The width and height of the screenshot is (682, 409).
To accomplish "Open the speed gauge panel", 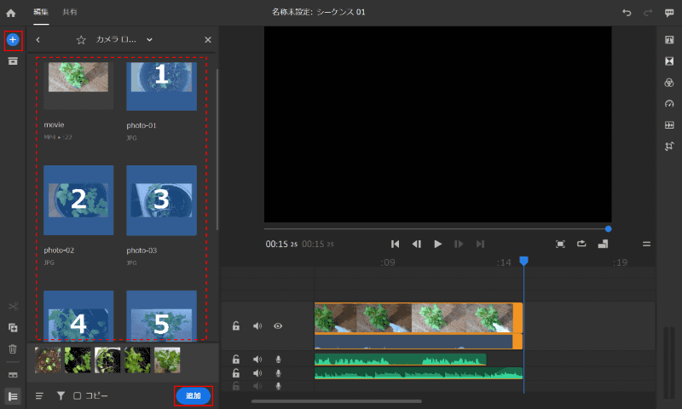I will coord(669,104).
